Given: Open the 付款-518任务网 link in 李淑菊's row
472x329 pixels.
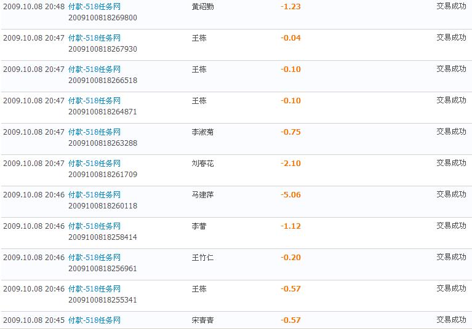Looking at the screenshot, I should click(94, 132).
